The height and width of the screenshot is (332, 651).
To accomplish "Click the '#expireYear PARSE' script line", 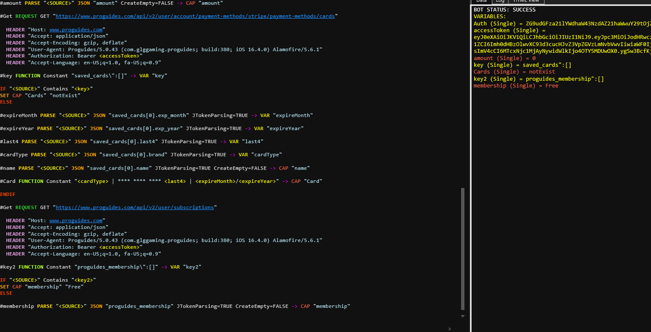I will tap(152, 128).
